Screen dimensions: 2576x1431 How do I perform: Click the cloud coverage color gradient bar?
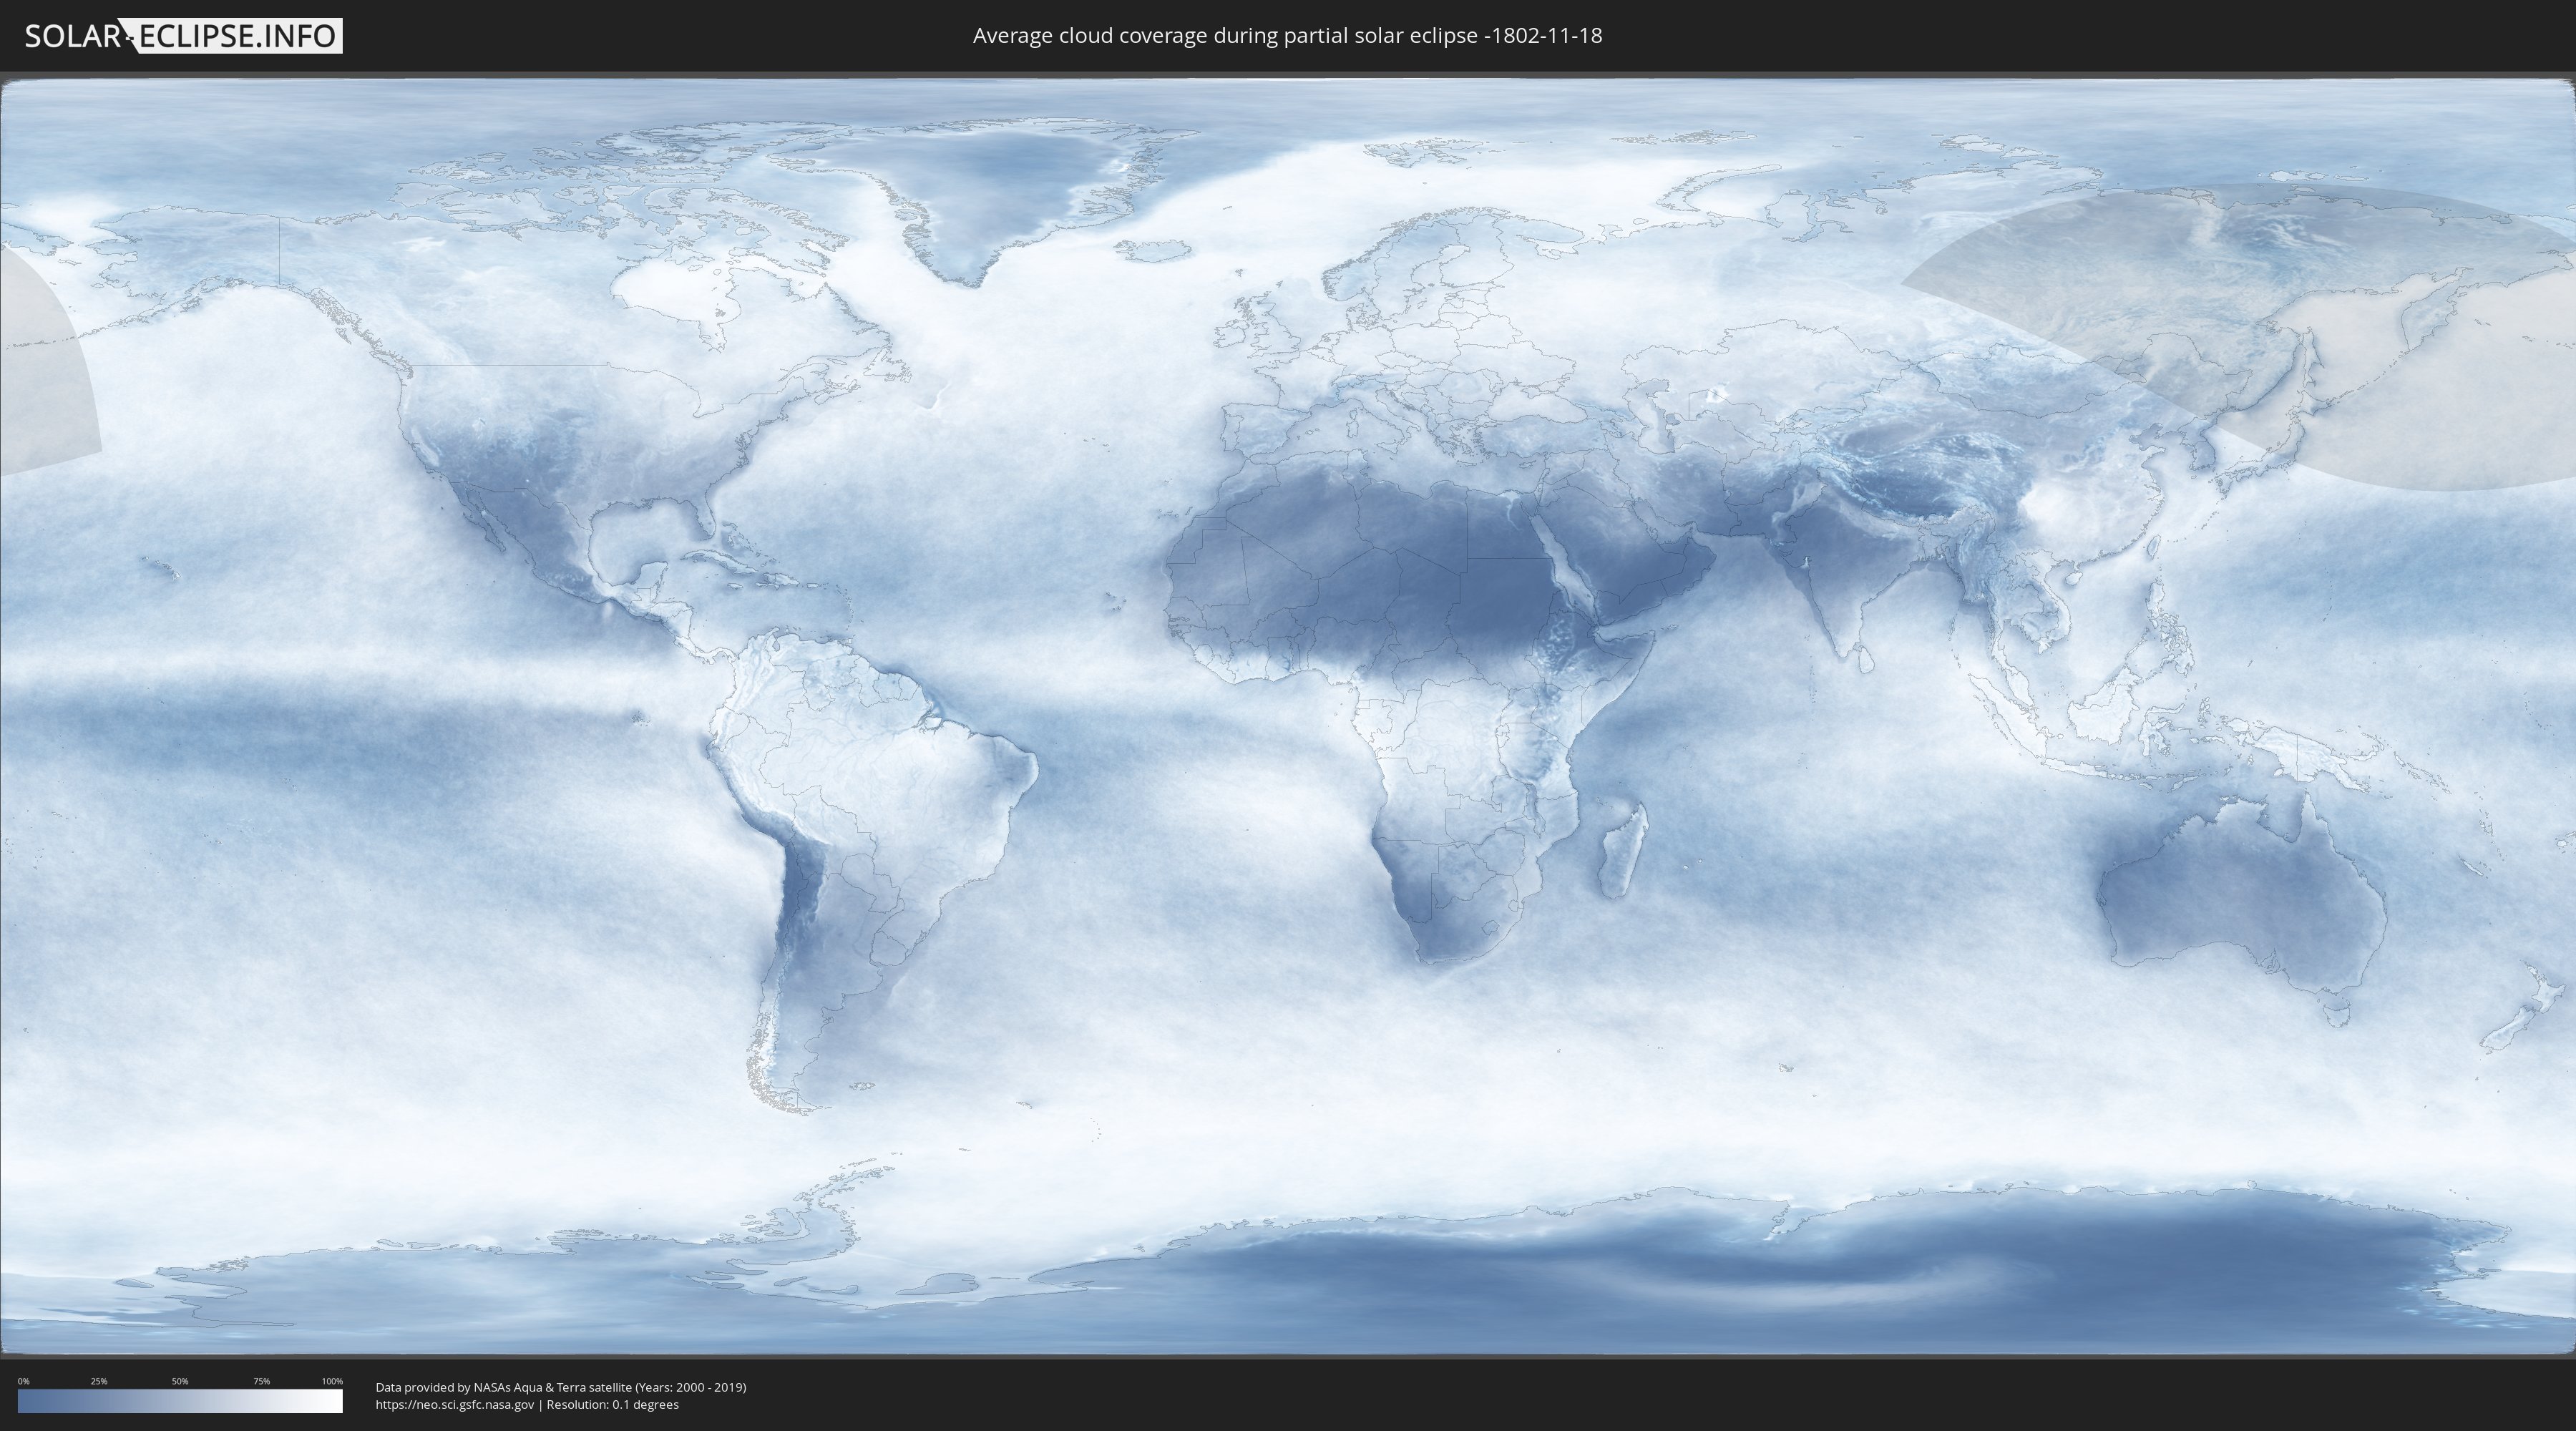(180, 1401)
